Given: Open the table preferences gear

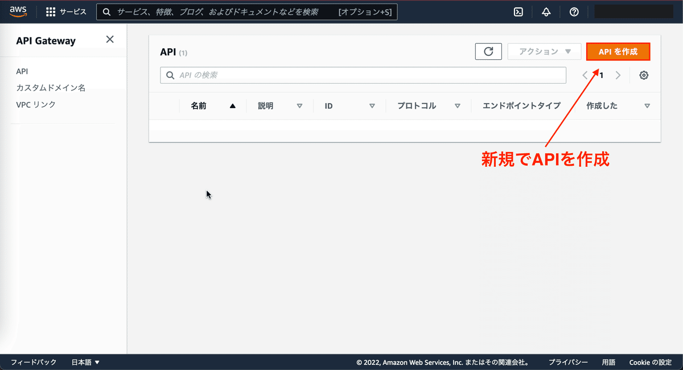Looking at the screenshot, I should (x=644, y=75).
